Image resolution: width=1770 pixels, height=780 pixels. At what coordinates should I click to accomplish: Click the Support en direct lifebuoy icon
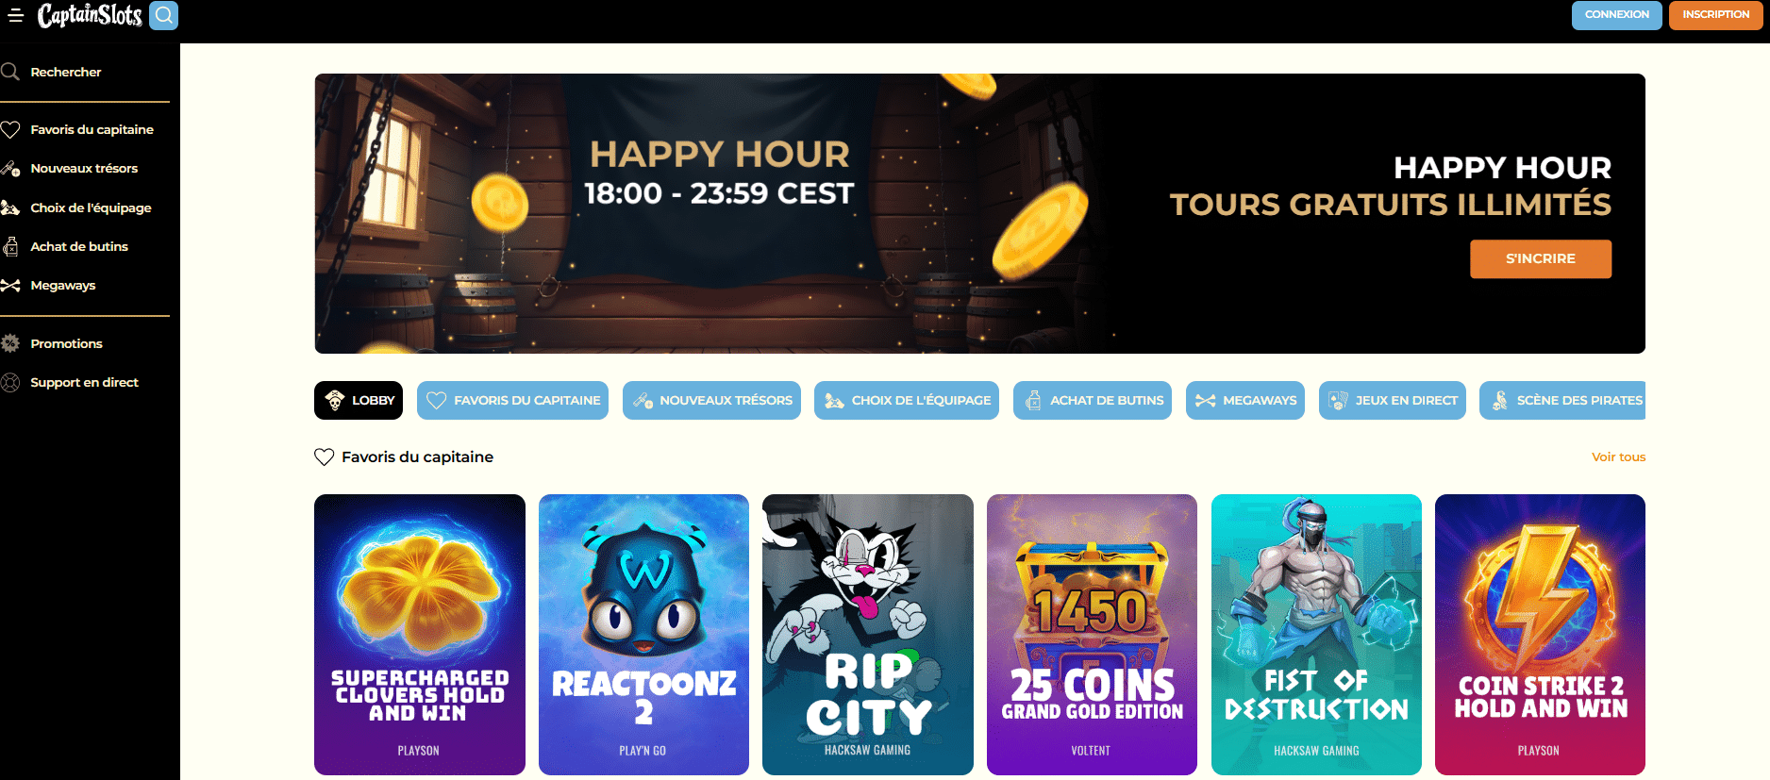pyautogui.click(x=10, y=382)
